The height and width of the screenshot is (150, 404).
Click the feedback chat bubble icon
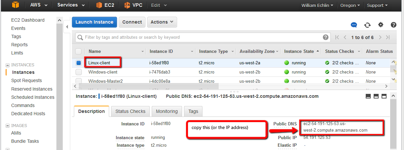click(x=354, y=25)
